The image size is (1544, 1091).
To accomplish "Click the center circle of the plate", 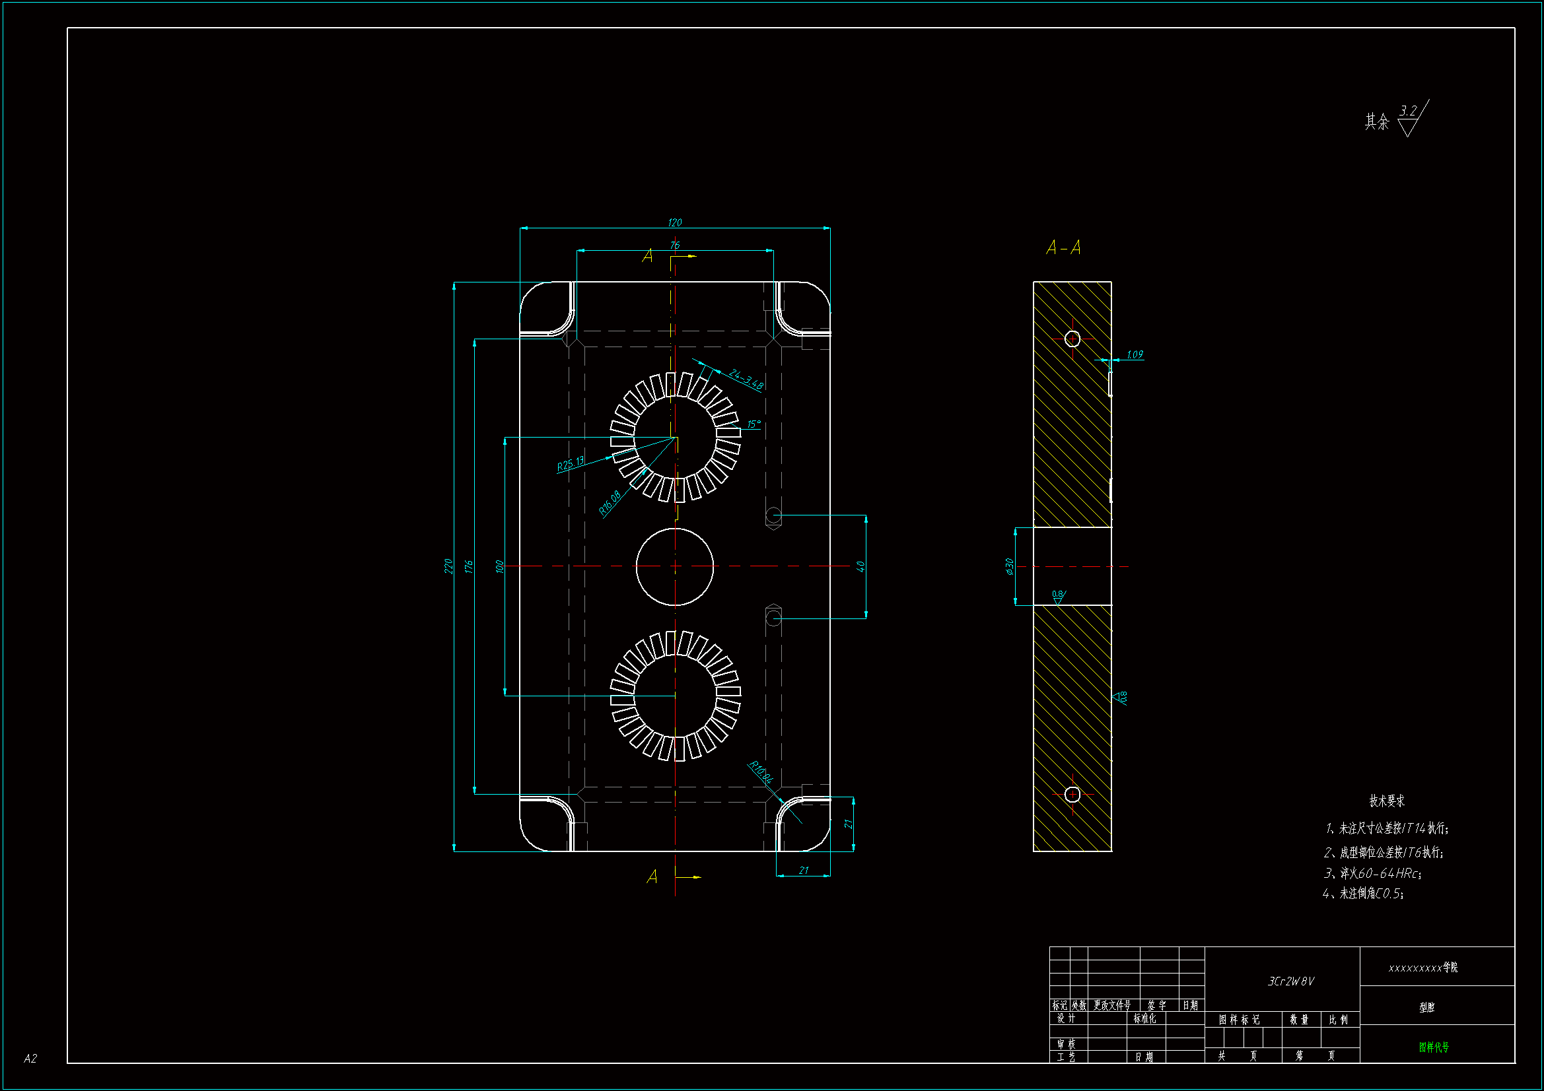I will (674, 567).
